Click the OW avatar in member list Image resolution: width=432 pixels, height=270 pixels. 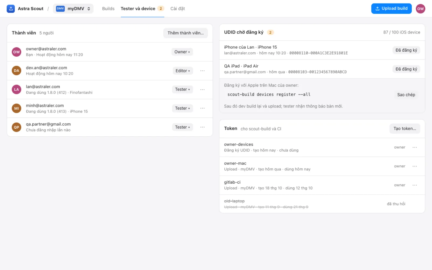16,52
